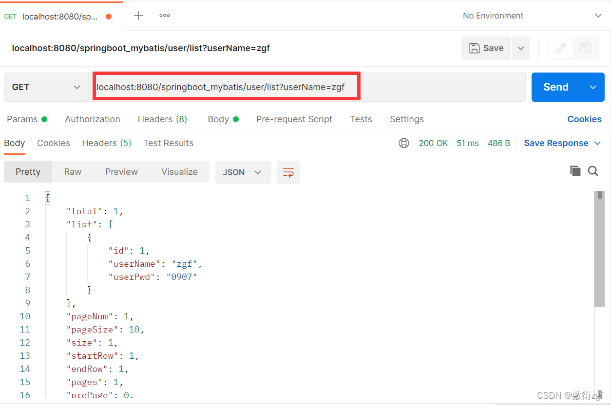The width and height of the screenshot is (611, 405).
Task: Click the response vertical scrollbar
Action: [x=599, y=248]
